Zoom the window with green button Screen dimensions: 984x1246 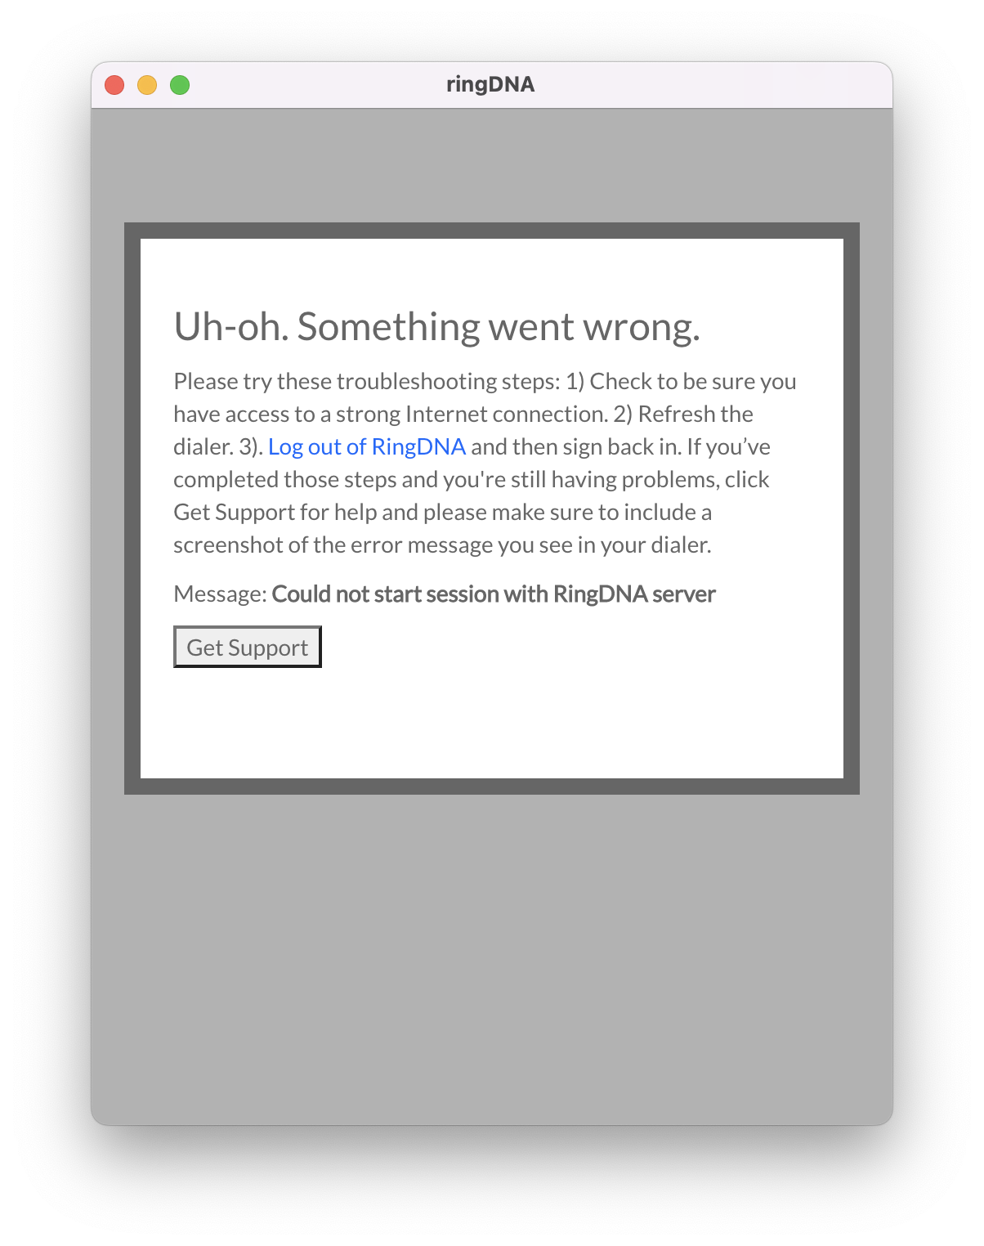[x=180, y=85]
